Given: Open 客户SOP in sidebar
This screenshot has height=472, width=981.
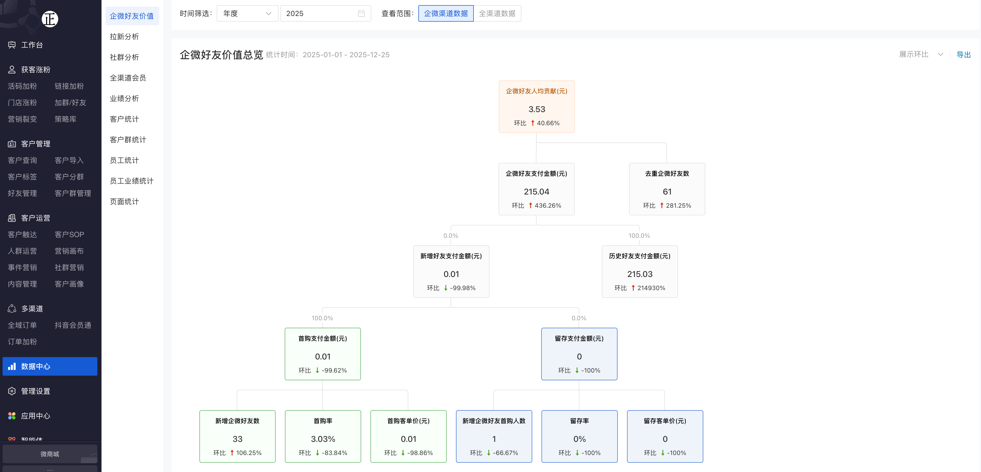Looking at the screenshot, I should 69,235.
